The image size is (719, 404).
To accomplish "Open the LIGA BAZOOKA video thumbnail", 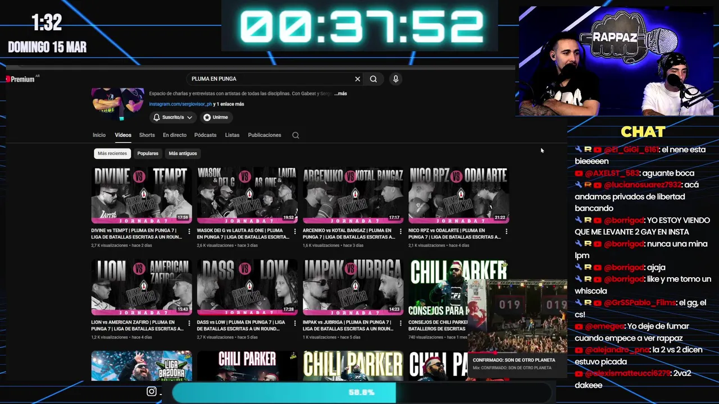I will 142,366.
